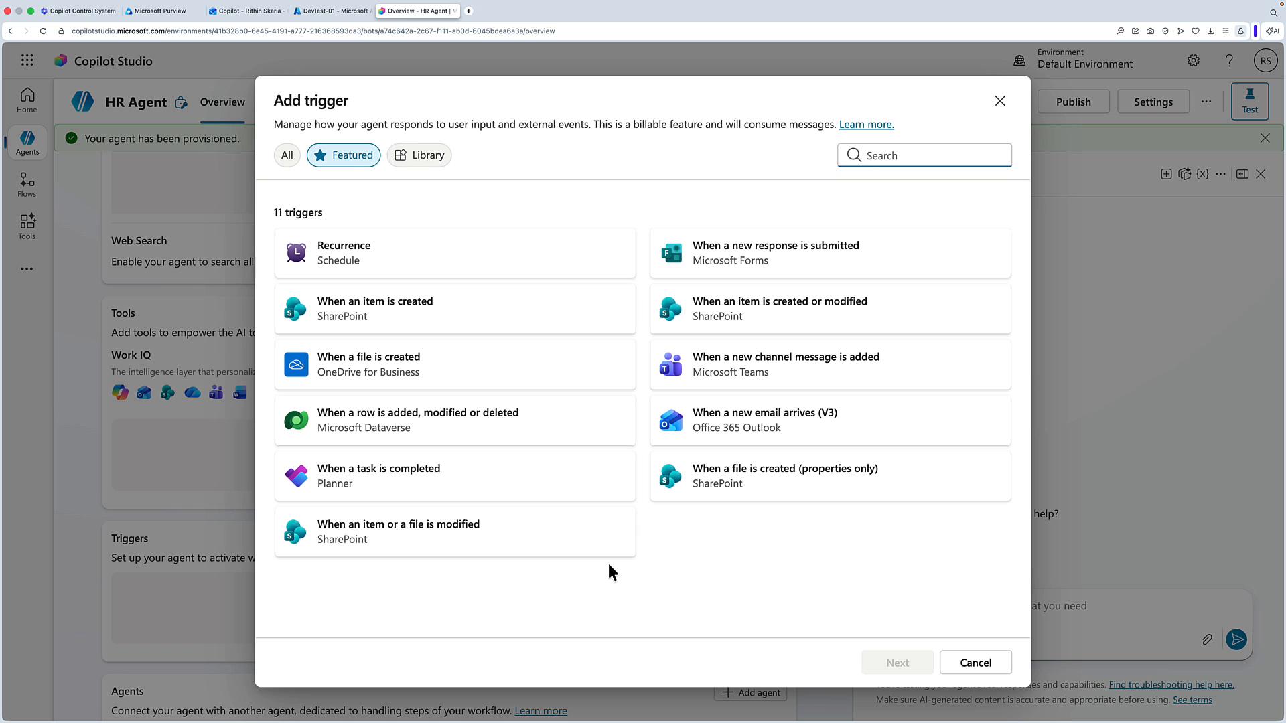1286x723 pixels.
Task: Click the Next button
Action: [x=898, y=663]
